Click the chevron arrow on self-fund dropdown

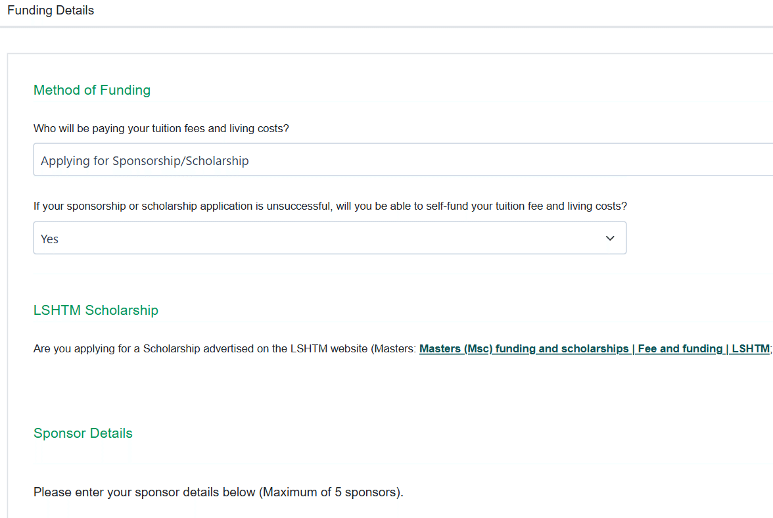[x=610, y=239]
